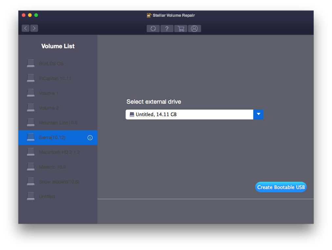Screen dimensions: 332x250
Task: Select Snow leopard(10.6) volume name
Action: (59, 182)
